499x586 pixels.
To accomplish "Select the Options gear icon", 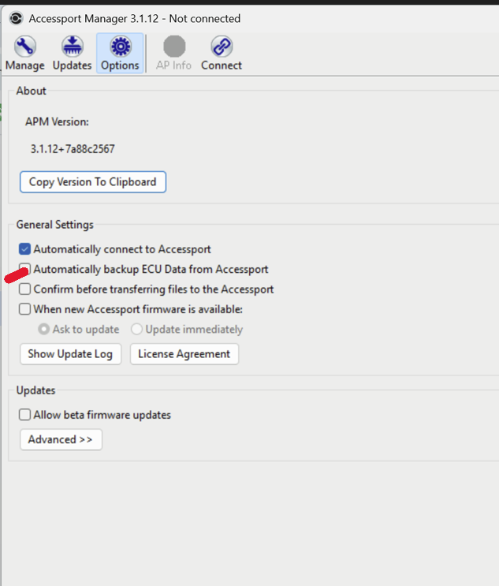I will pos(121,47).
